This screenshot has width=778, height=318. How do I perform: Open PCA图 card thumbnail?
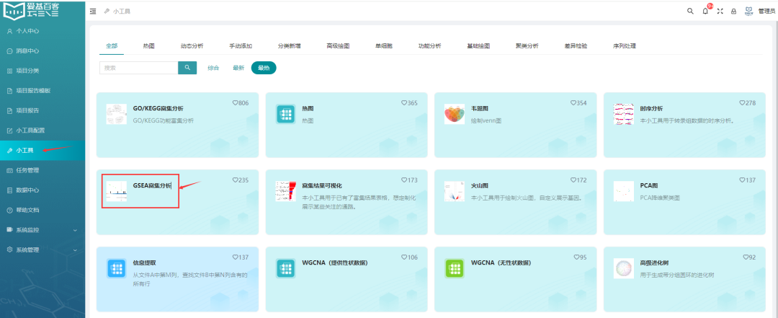click(x=623, y=191)
